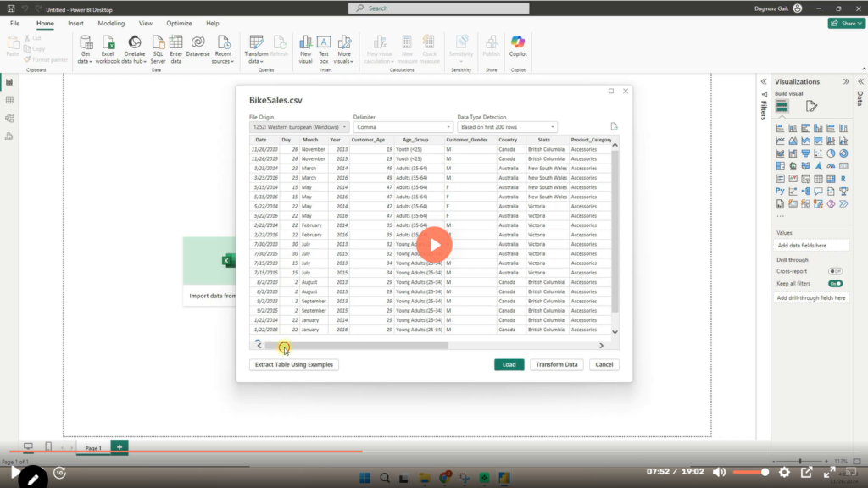
Task: Mute the video volume speaker
Action: pos(719,472)
